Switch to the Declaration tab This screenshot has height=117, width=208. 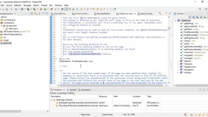click(84, 90)
